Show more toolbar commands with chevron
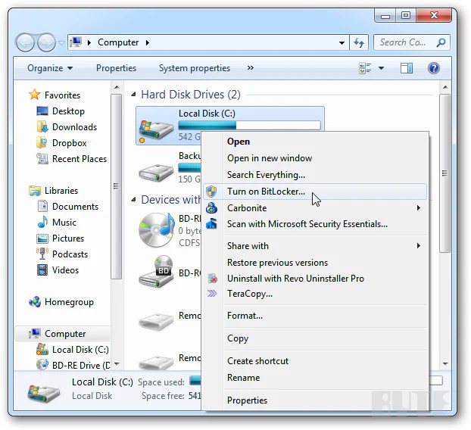Viewport: 471px width, 430px height. [x=250, y=68]
